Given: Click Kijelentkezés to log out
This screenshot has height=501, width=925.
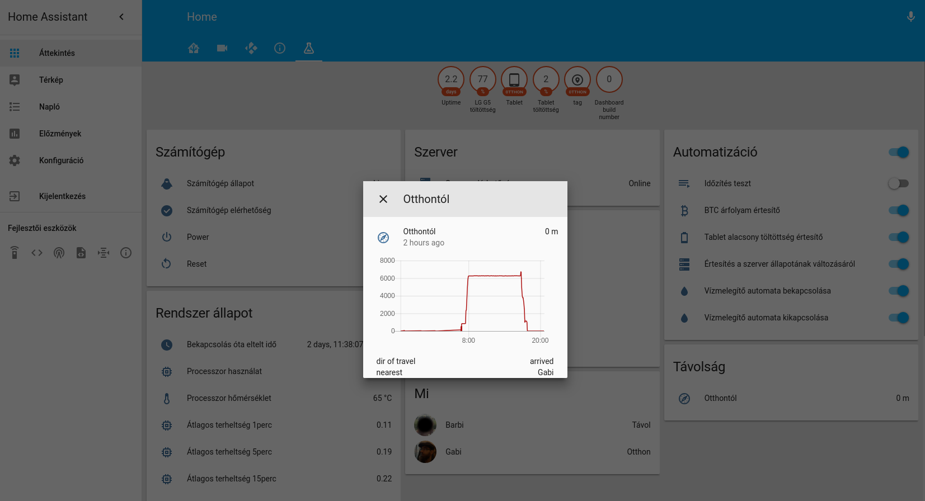Looking at the screenshot, I should [x=62, y=196].
